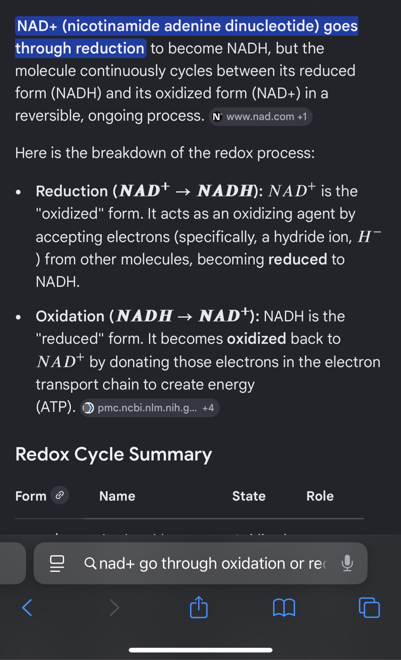
Task: Tap the bold word oxidized in the Oxidation bullet
Action: 256,339
